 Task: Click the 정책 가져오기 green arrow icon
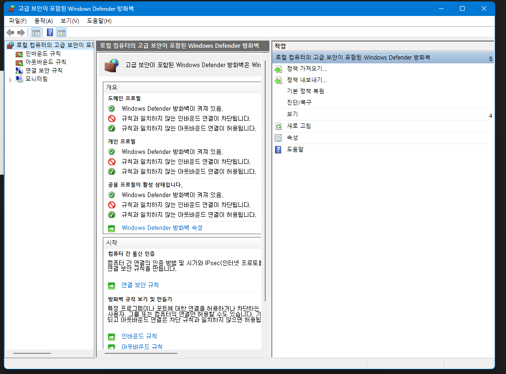(x=278, y=69)
